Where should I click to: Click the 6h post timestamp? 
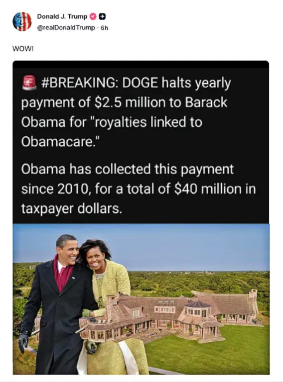click(x=104, y=28)
